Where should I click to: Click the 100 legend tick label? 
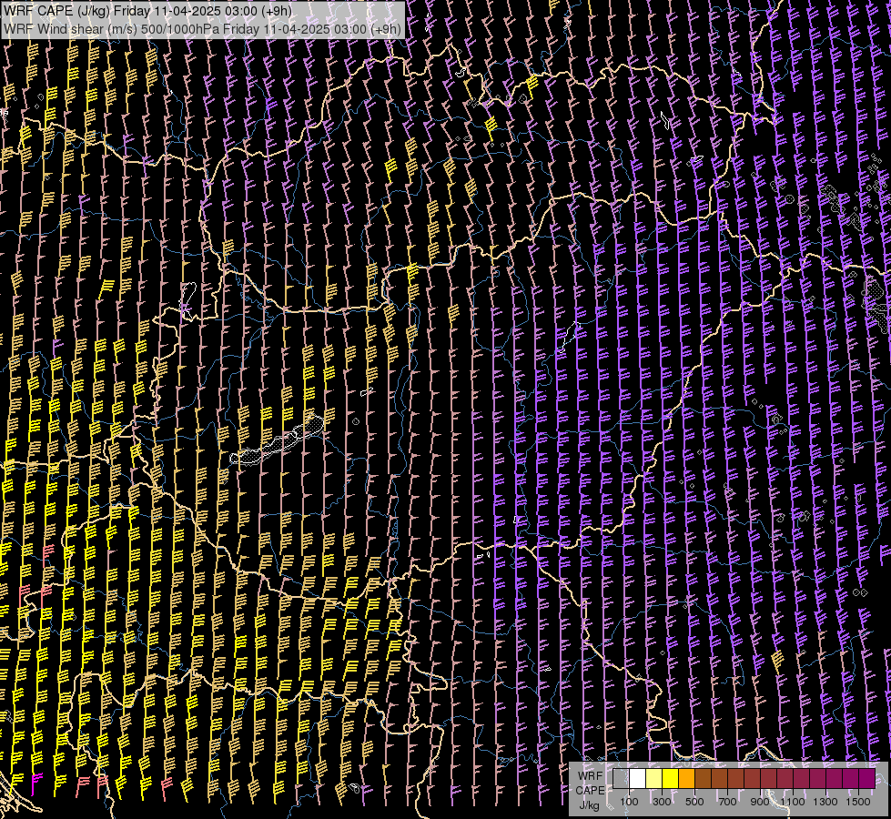click(629, 802)
